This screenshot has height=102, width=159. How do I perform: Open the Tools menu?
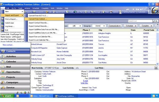click(x=20, y=8)
